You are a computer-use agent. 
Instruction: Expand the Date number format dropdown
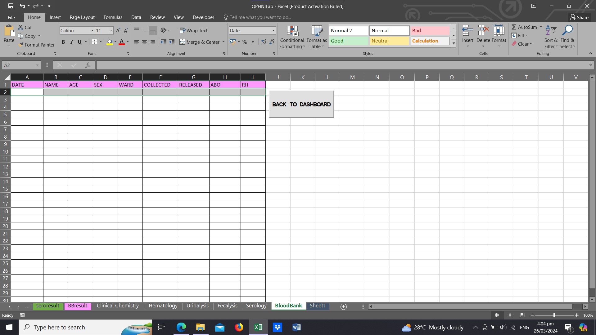(273, 30)
